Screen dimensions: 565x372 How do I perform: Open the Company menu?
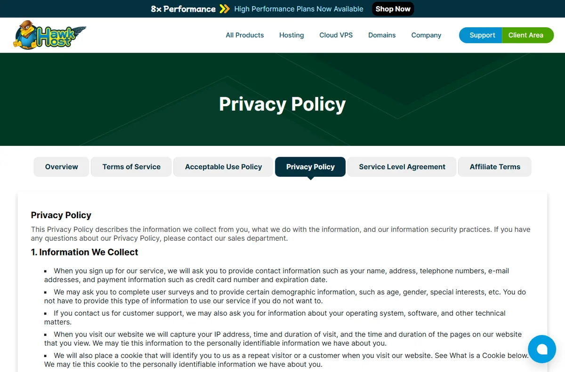pyautogui.click(x=426, y=35)
